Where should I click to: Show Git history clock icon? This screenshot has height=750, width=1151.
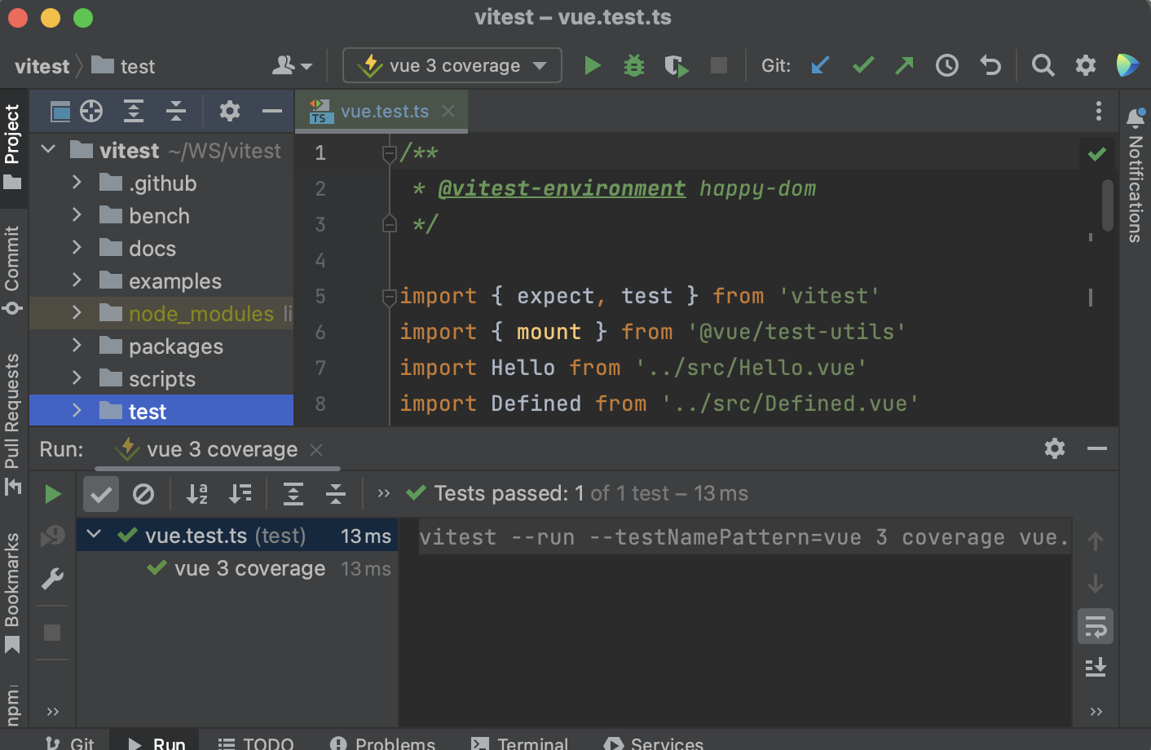click(947, 65)
